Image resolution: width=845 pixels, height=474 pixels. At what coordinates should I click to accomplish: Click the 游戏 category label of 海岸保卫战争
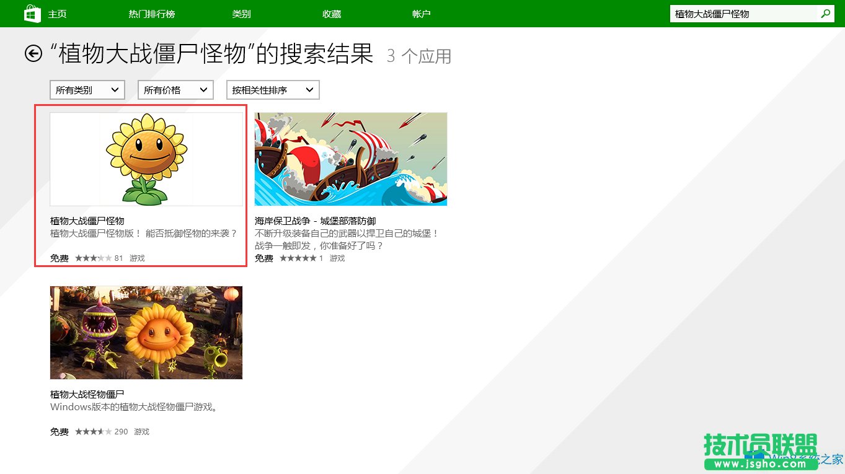337,258
